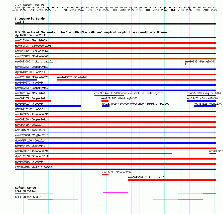The height and width of the screenshot is (214, 223).
Task: Click the brown esv2763731 complex bar
Action: [x=115, y=138]
